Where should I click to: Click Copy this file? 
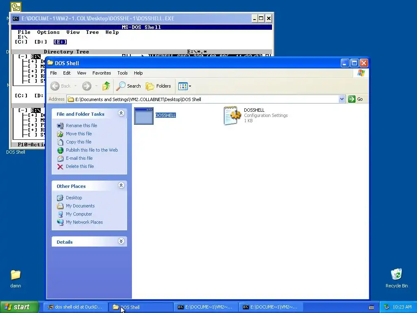[x=79, y=142]
